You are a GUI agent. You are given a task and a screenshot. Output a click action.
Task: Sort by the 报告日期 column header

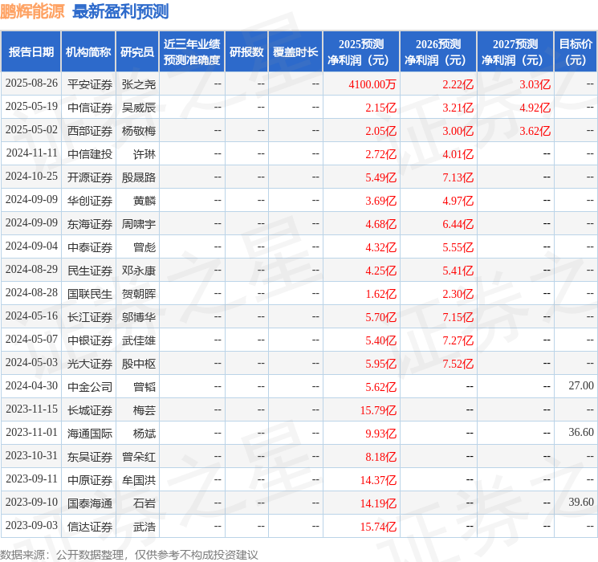point(31,51)
